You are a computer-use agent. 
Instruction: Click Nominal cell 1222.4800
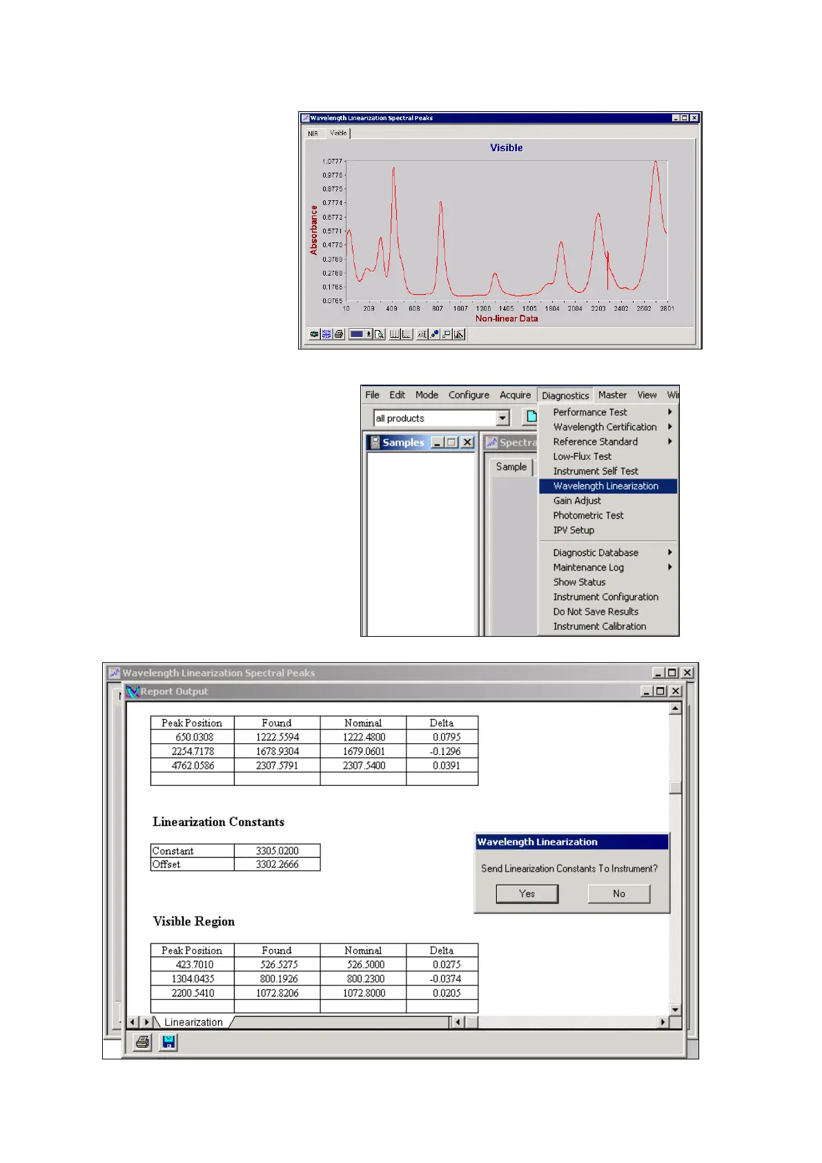[x=364, y=738]
